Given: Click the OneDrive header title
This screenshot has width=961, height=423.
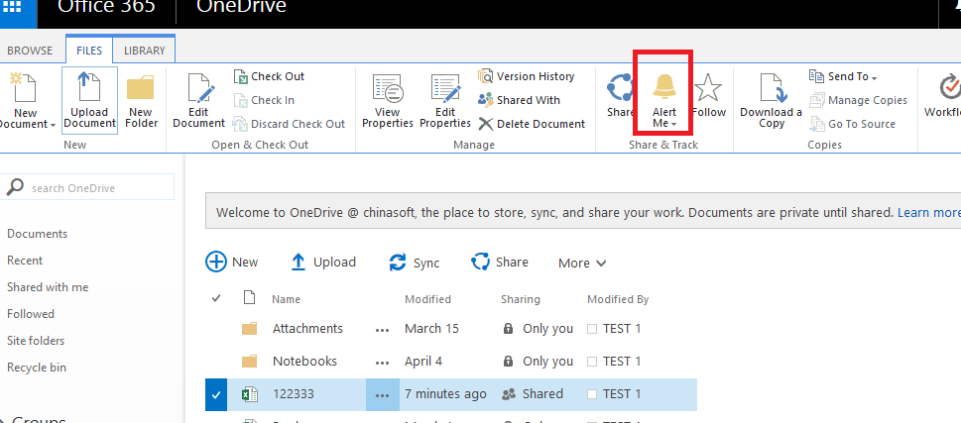Looking at the screenshot, I should pos(241,7).
